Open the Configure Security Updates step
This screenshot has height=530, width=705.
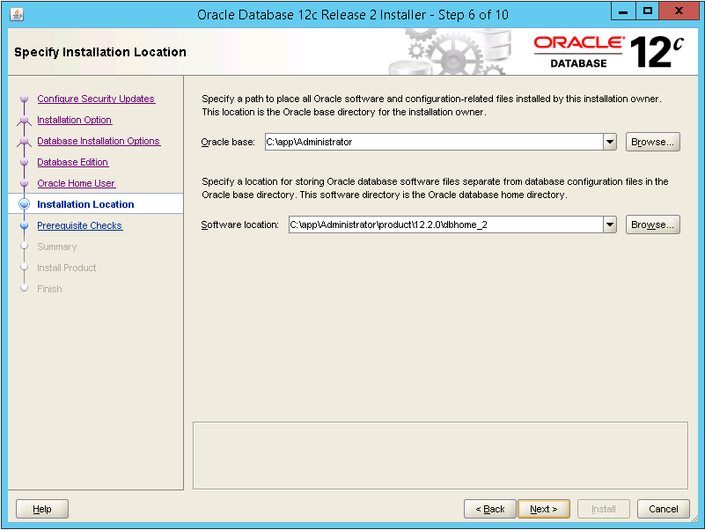(x=96, y=99)
